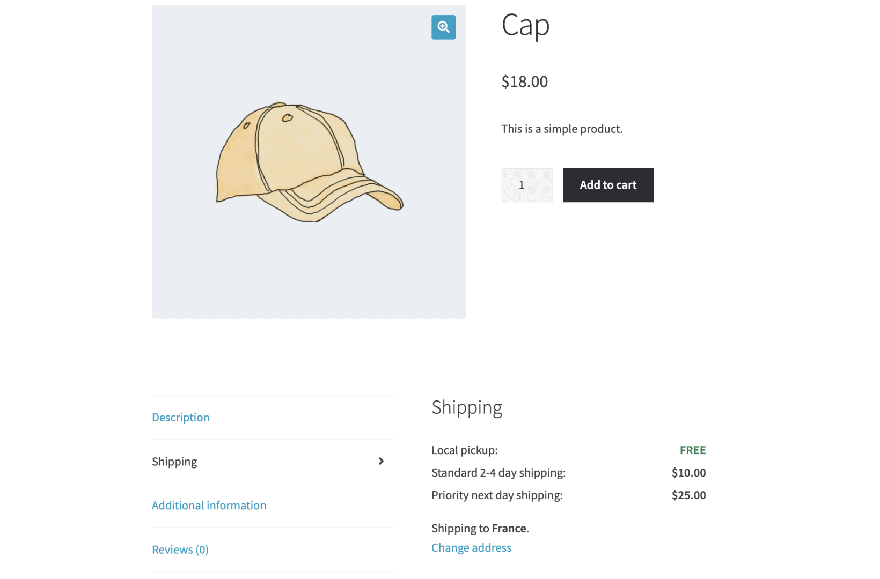Click the Add to cart button
880x579 pixels.
click(607, 185)
